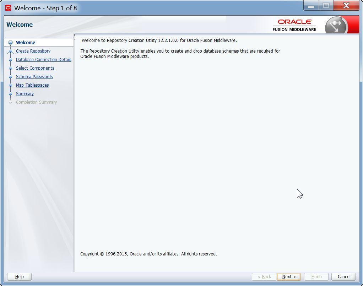Click the Create Repository step bullet
This screenshot has height=286, width=363.
[10, 51]
